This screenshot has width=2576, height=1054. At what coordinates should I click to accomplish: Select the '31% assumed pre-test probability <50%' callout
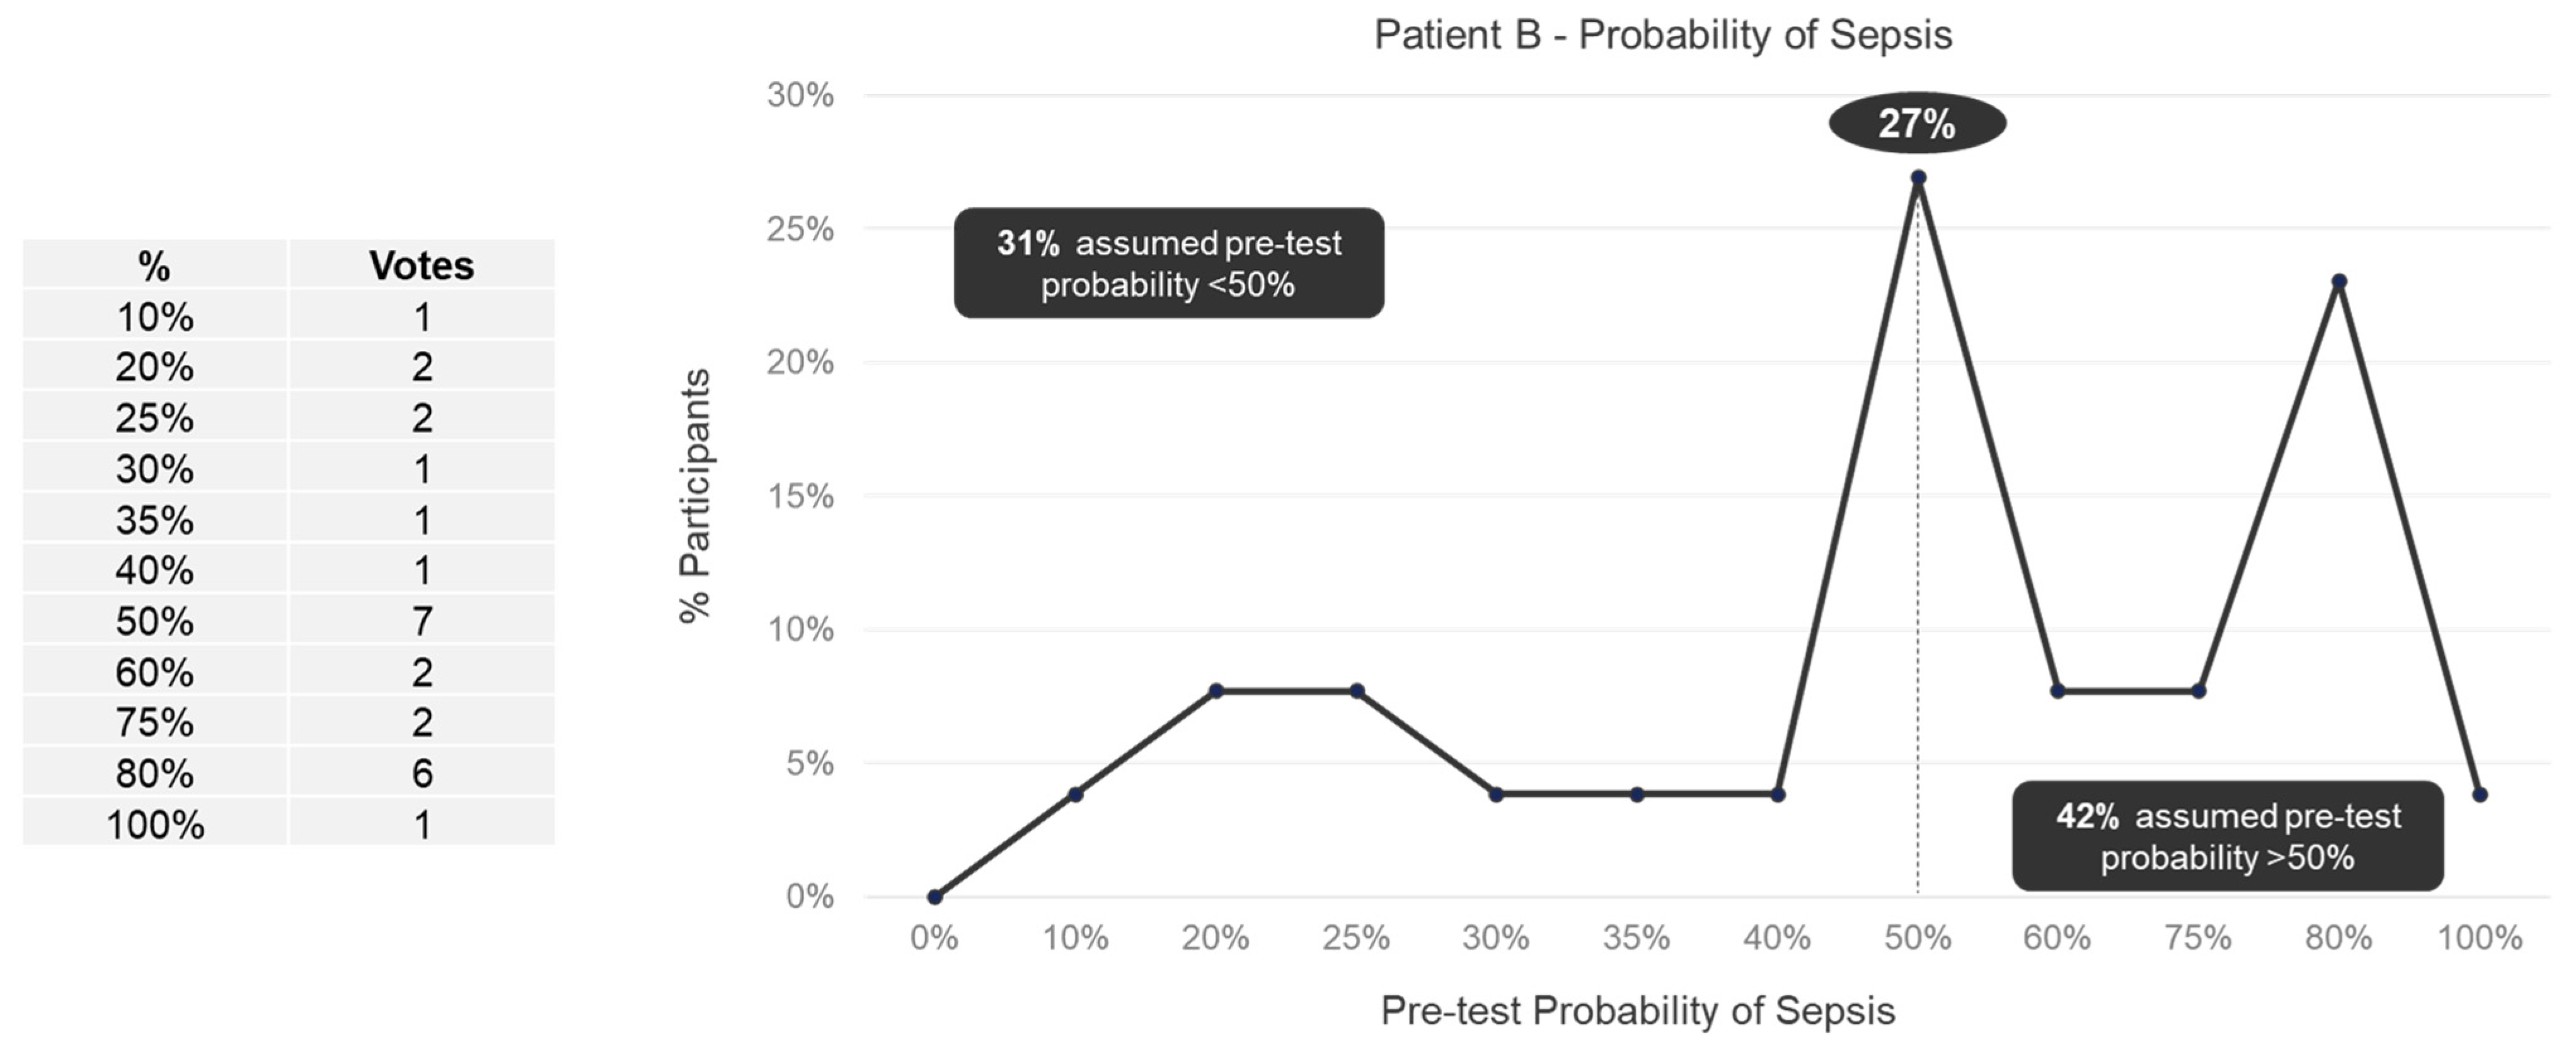1168,263
